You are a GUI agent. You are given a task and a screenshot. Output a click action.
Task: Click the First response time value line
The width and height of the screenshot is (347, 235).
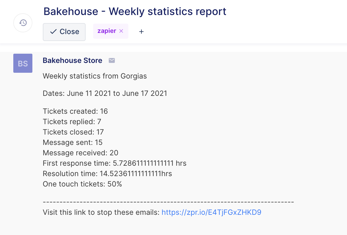coord(115,163)
